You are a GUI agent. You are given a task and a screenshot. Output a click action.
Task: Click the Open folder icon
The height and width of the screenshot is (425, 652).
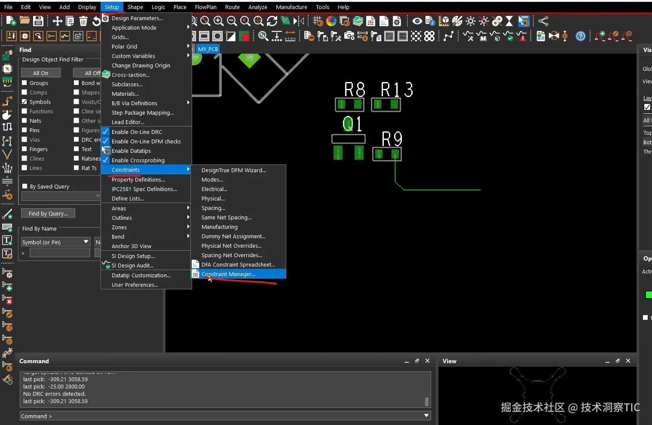[24, 21]
